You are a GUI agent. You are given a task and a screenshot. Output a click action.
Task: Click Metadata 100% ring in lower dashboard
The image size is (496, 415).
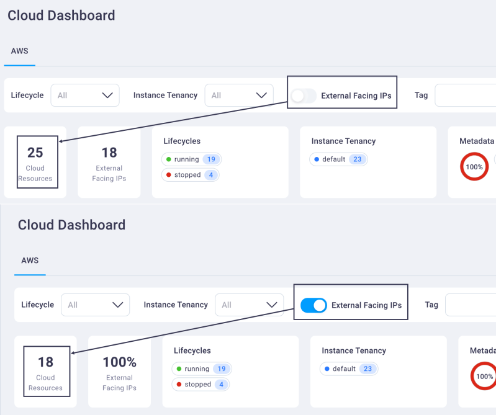coord(484,376)
